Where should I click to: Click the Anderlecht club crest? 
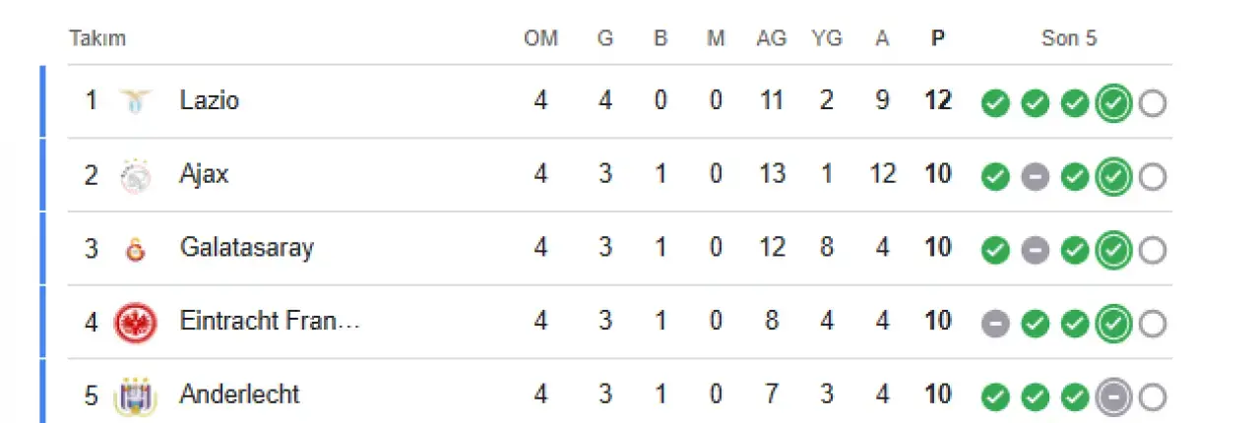(x=135, y=395)
